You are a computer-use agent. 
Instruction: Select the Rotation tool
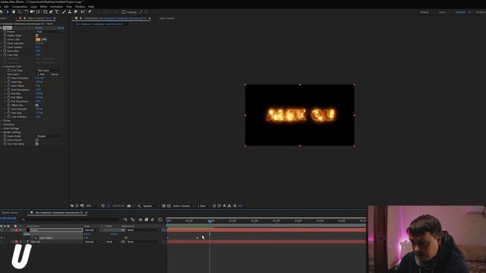[x=27, y=12]
